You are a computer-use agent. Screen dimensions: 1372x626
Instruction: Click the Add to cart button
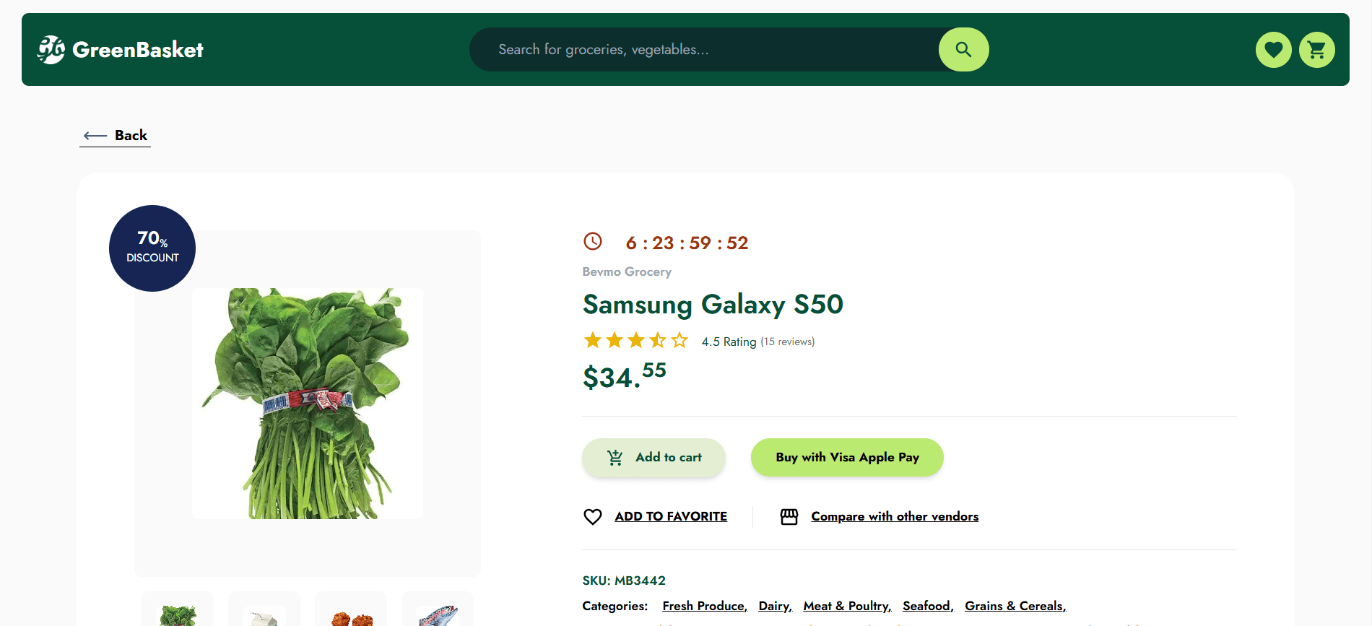pos(654,457)
